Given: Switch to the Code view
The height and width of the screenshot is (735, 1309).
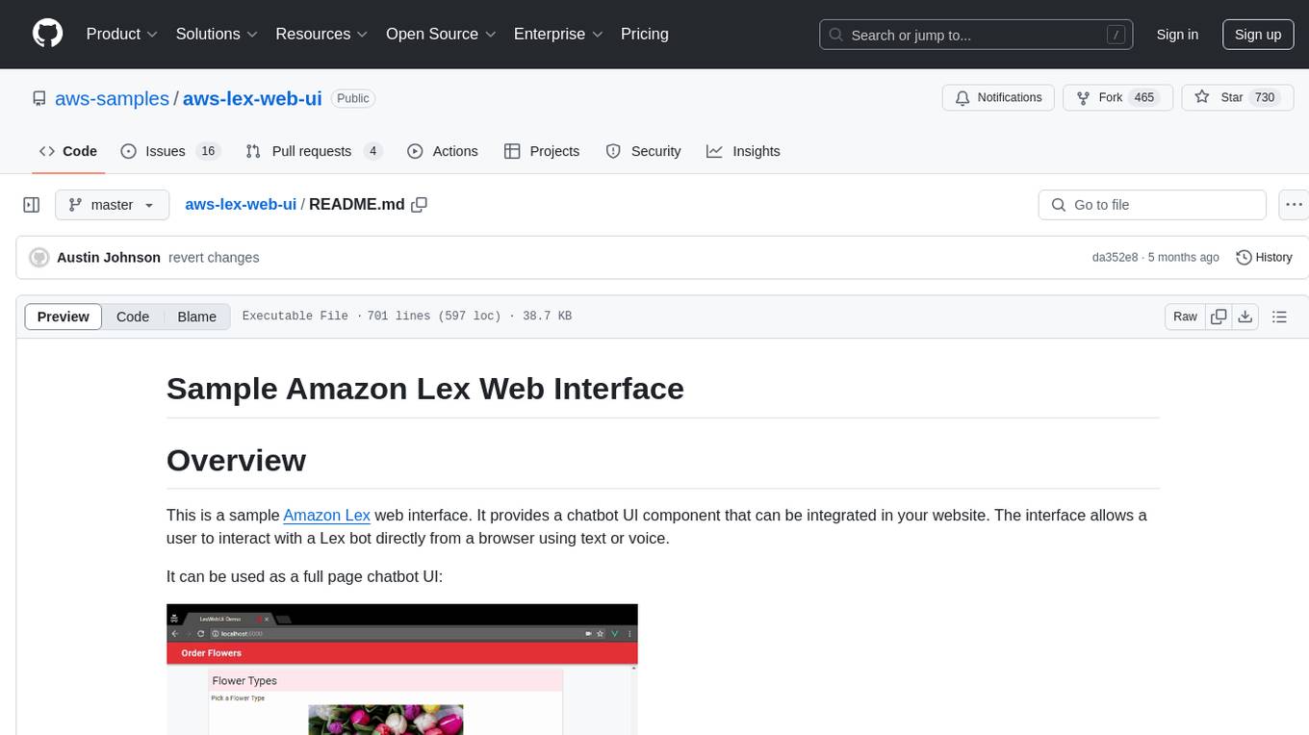Looking at the screenshot, I should [133, 317].
